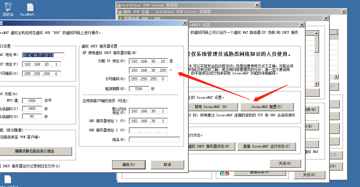Viewport: 360px width, 187px height.
Task: Click the DHCP end address field 192.168.30.200
Action: (148, 70)
